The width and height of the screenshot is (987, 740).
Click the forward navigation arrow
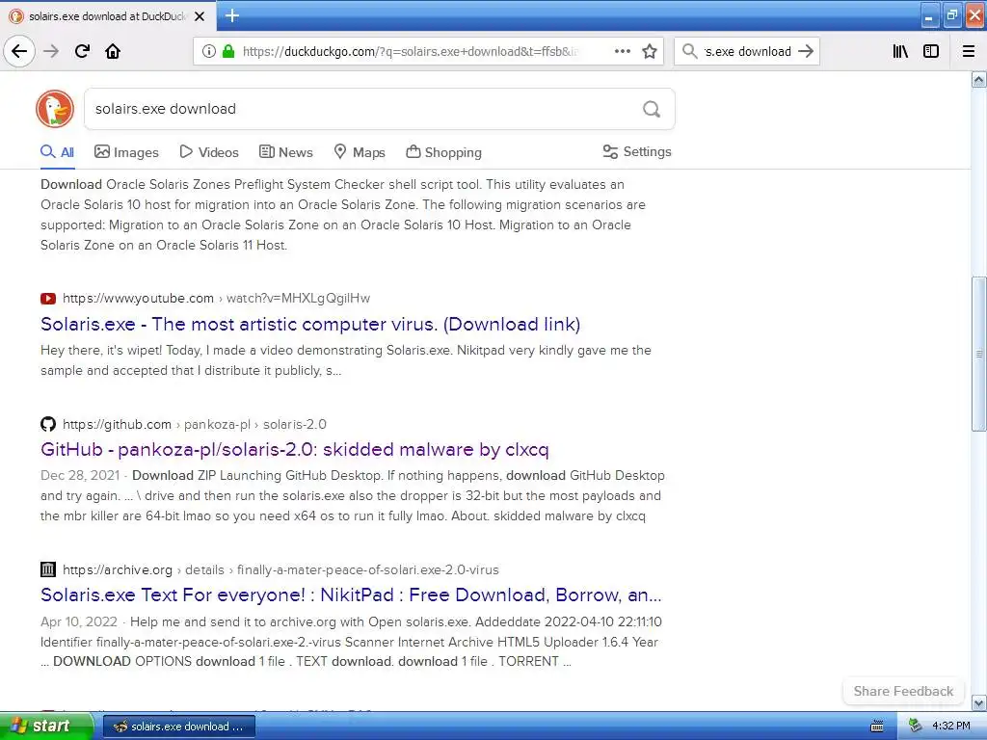tap(51, 51)
